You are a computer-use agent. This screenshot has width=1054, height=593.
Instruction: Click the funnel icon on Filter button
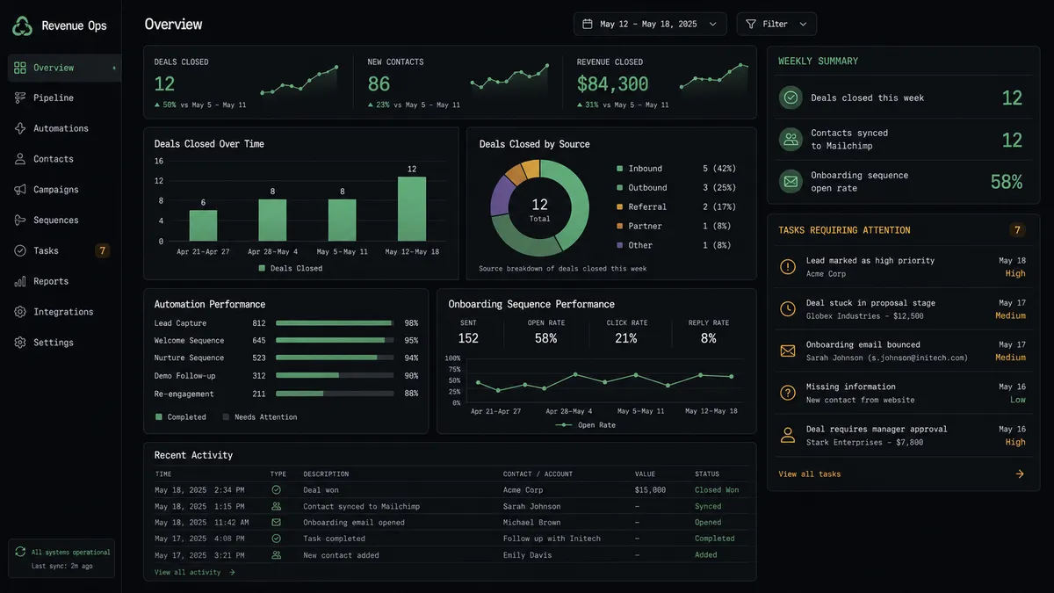[x=751, y=24]
